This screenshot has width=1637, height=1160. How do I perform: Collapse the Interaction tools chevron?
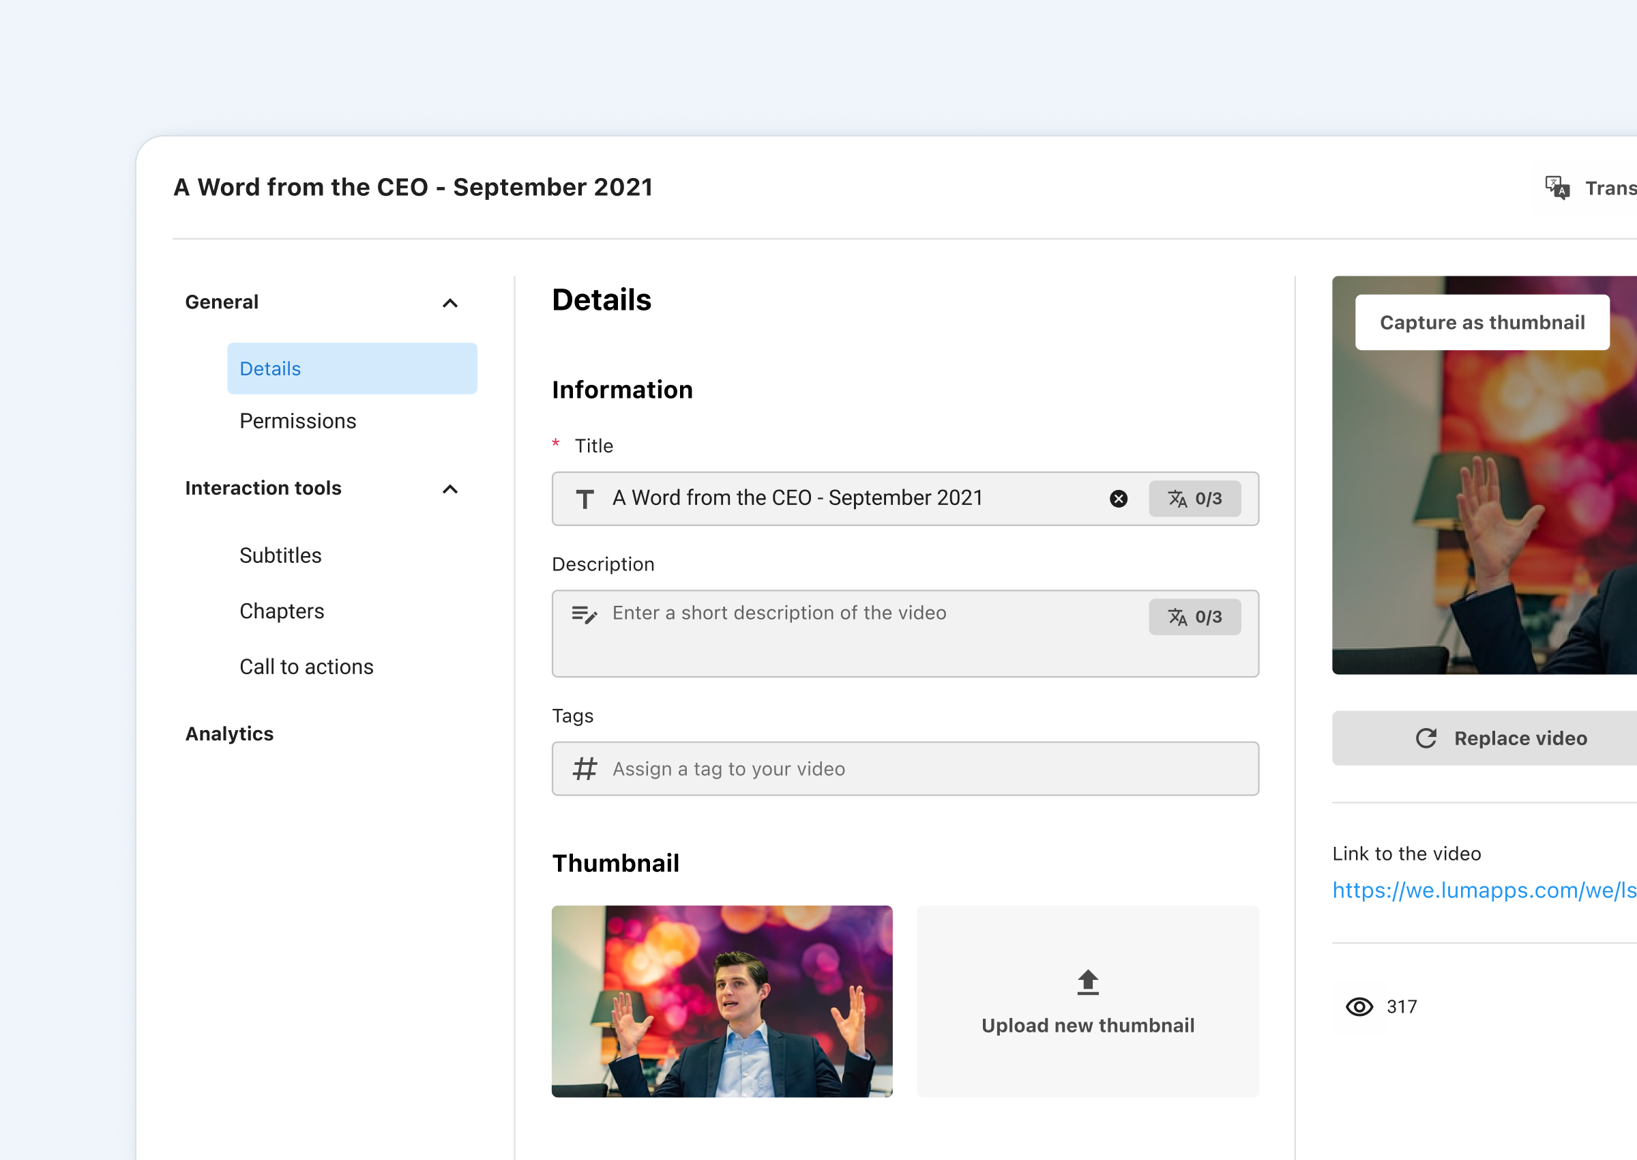pyautogui.click(x=449, y=489)
